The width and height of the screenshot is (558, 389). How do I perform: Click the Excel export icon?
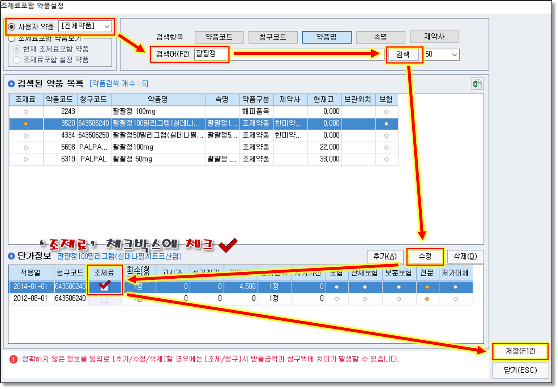[477, 84]
